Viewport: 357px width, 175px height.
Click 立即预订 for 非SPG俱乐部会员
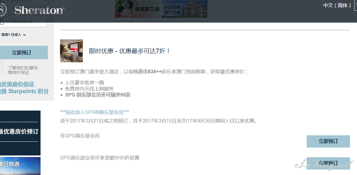click(x=328, y=141)
